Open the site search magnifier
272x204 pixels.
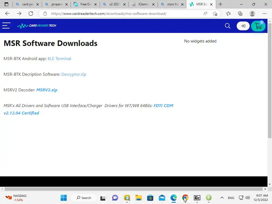[227, 26]
